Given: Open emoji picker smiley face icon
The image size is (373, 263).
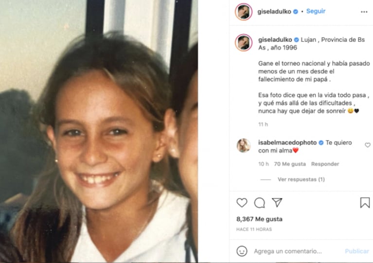Looking at the screenshot, I should pos(242,251).
